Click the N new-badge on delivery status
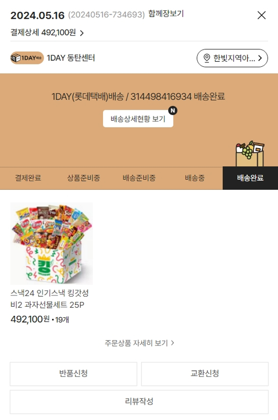 (173, 110)
